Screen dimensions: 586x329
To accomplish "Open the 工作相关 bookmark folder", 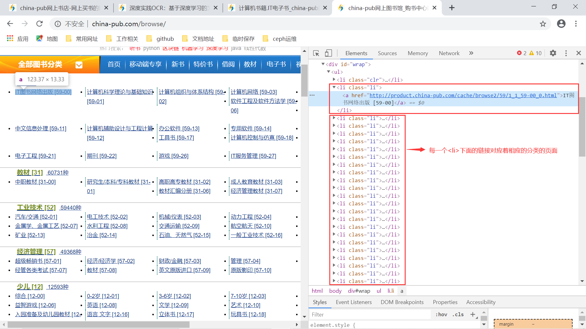I will [122, 39].
